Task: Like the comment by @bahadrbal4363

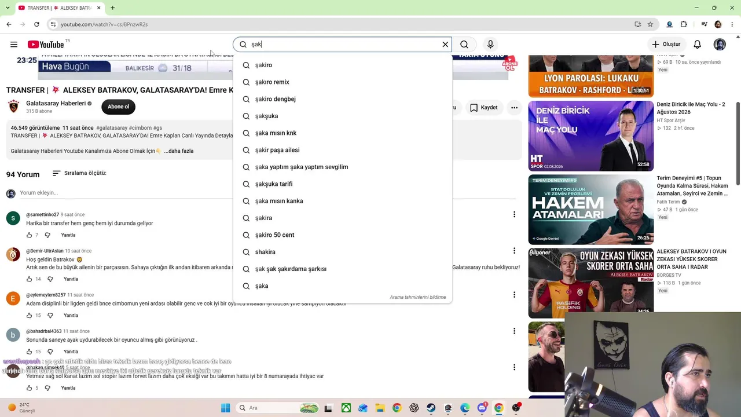Action: coord(29,352)
